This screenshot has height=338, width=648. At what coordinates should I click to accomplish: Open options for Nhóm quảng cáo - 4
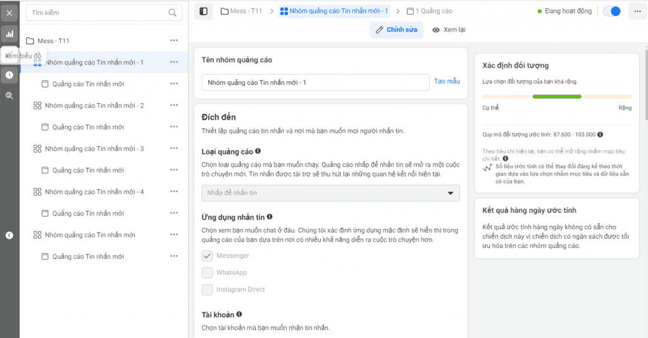pyautogui.click(x=174, y=191)
